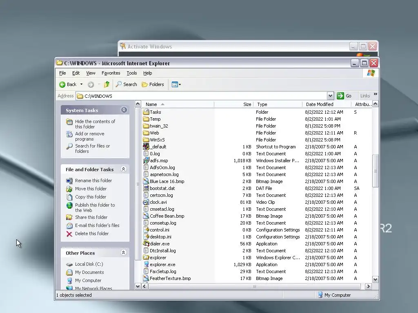Image resolution: width=418 pixels, height=313 pixels.
Task: Open the Help menu
Action: tap(147, 73)
